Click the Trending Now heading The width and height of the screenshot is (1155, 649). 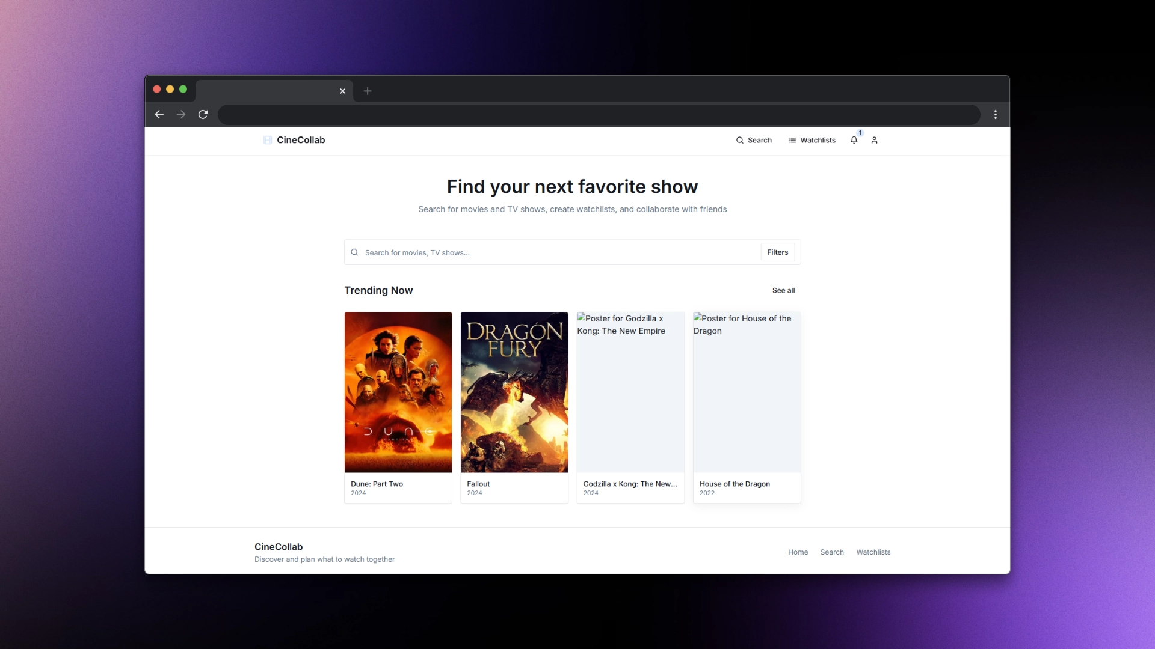[378, 290]
